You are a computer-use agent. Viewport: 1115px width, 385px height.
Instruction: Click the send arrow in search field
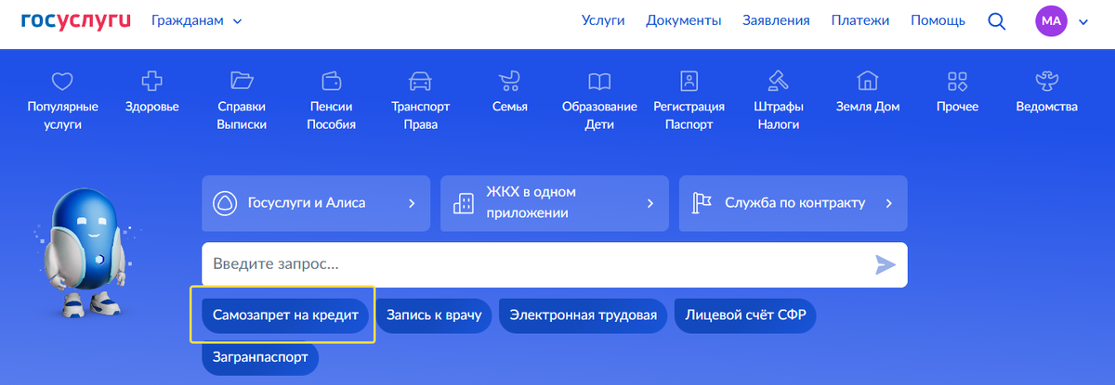click(x=885, y=264)
